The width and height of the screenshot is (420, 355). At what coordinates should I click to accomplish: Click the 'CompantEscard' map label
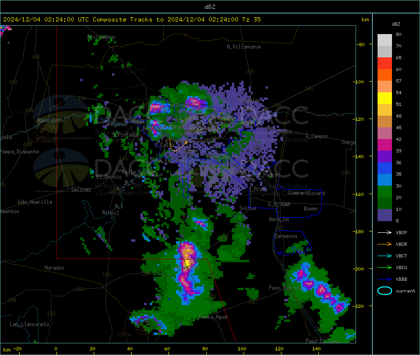307,193
